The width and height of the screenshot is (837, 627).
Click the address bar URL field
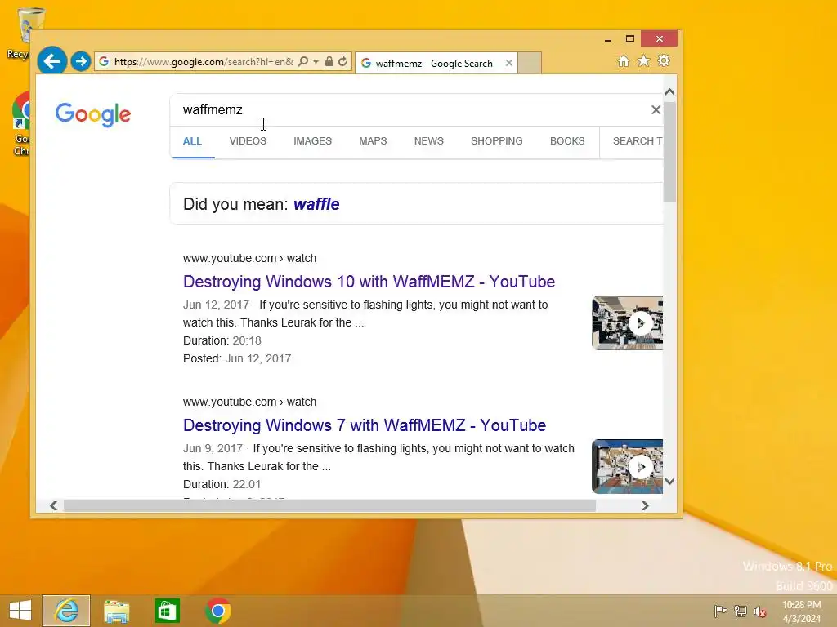coord(204,62)
